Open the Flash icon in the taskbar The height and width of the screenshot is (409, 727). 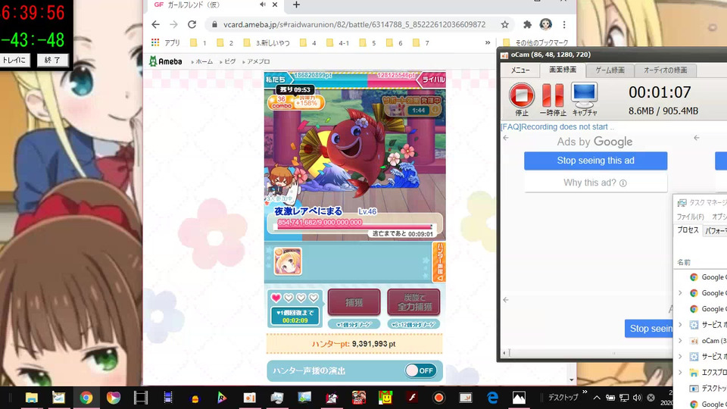coord(412,398)
